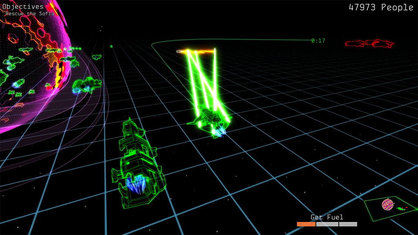The width and height of the screenshot is (418, 235).
Task: Click the 0:17 jump timer label
Action: point(318,41)
